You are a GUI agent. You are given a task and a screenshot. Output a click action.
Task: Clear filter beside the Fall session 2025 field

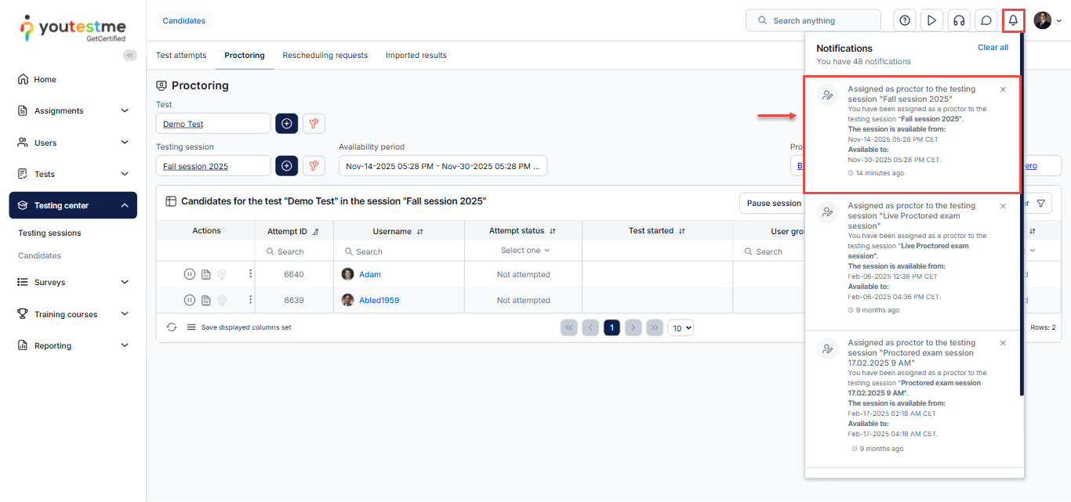click(314, 165)
